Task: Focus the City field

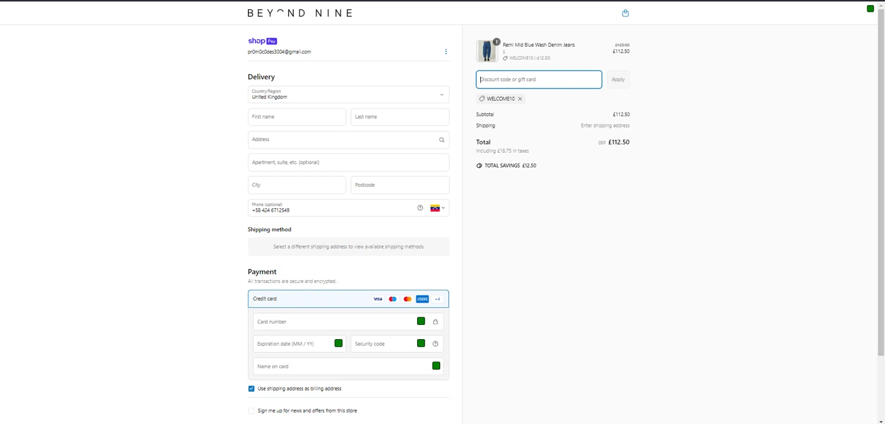Action: (x=297, y=185)
